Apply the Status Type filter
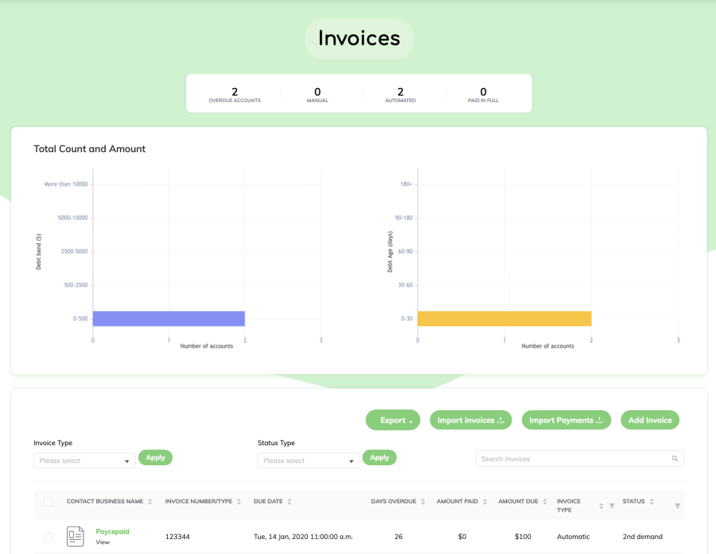Image resolution: width=716 pixels, height=554 pixels. click(x=380, y=457)
